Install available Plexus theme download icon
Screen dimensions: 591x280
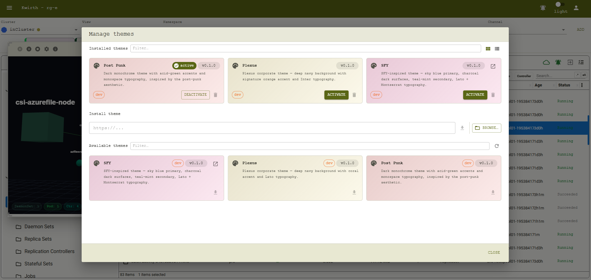click(354, 192)
